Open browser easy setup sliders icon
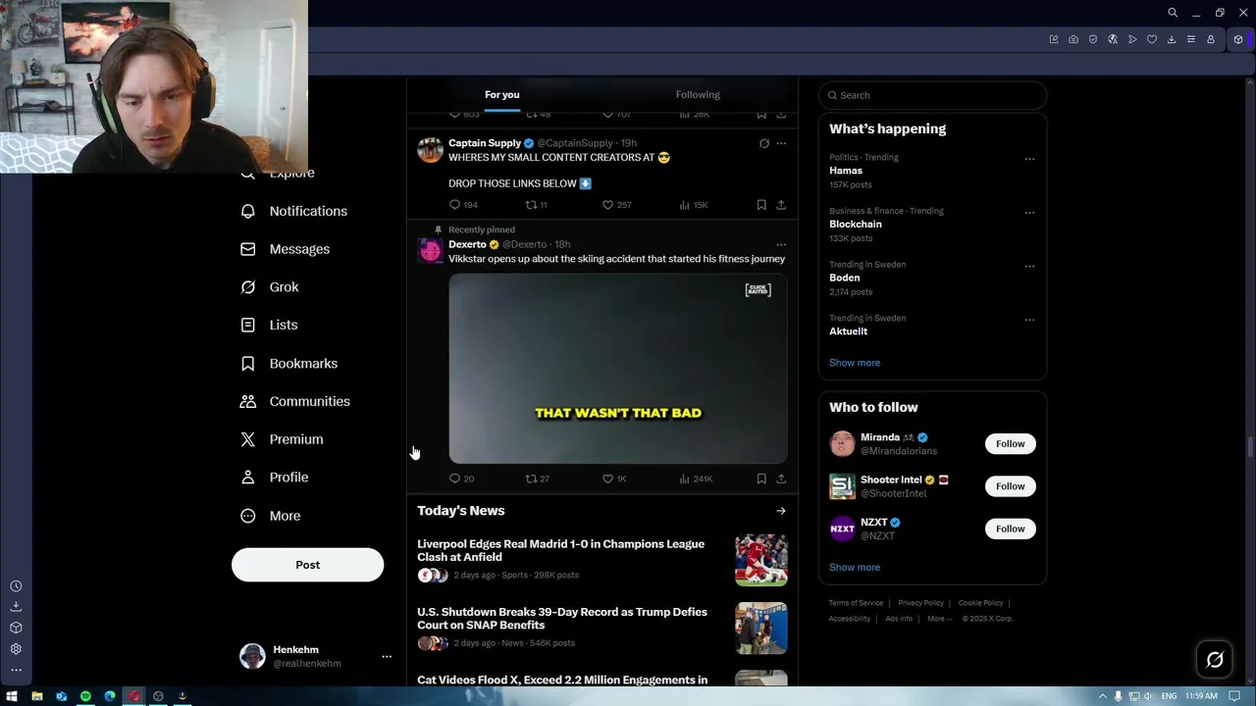 1191,39
